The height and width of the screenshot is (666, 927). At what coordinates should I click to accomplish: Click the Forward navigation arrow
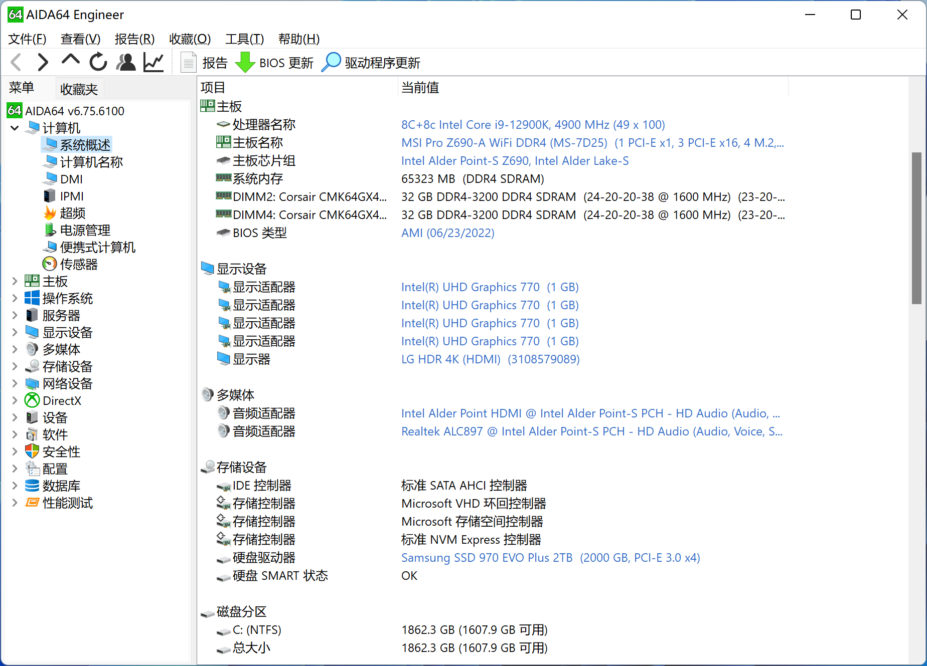click(43, 63)
